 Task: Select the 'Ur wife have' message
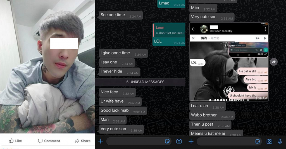[x=120, y=102]
